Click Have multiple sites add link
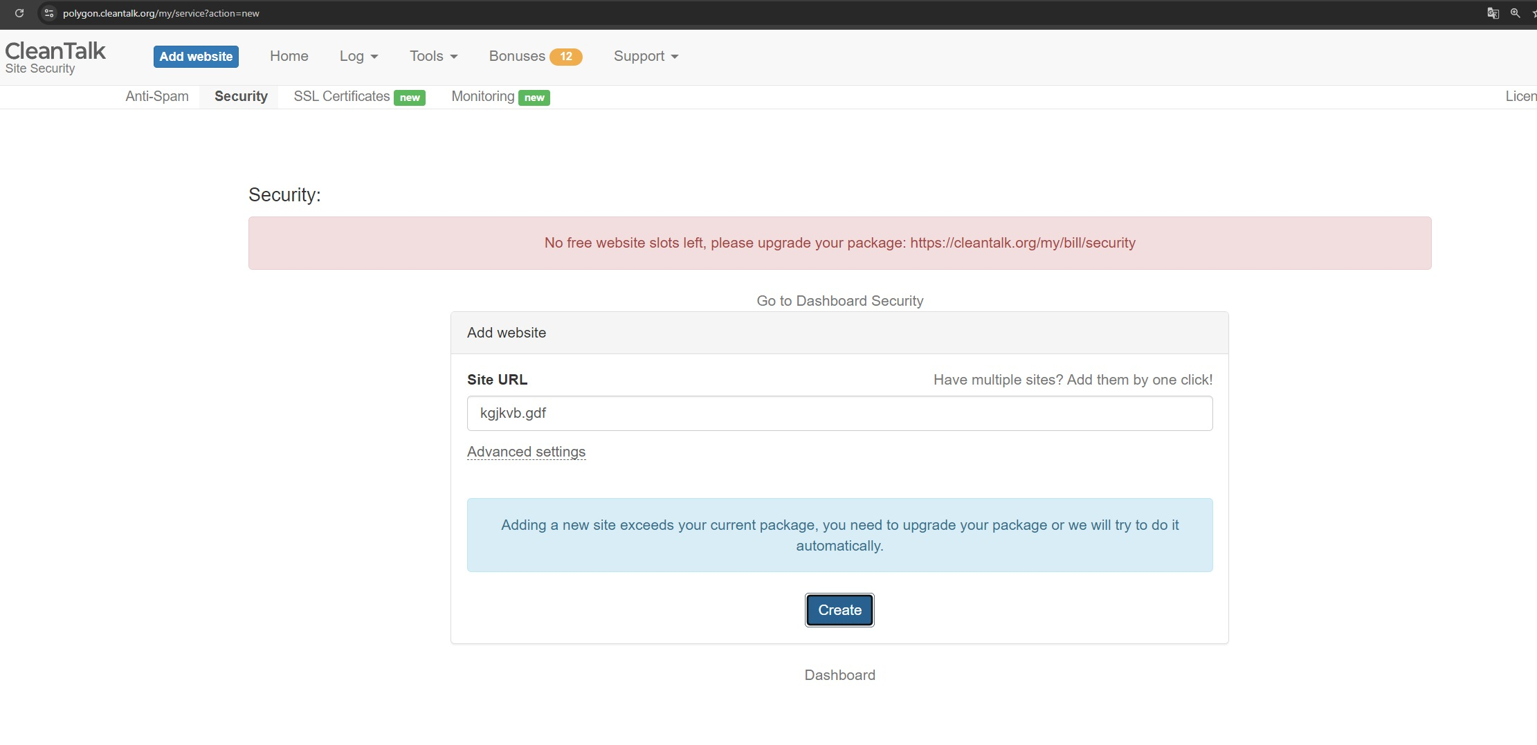Image resolution: width=1537 pixels, height=745 pixels. (1073, 380)
